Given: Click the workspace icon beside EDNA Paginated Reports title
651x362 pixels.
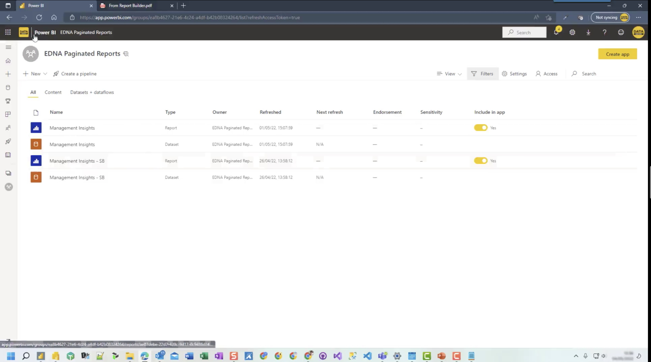Looking at the screenshot, I should point(31,54).
